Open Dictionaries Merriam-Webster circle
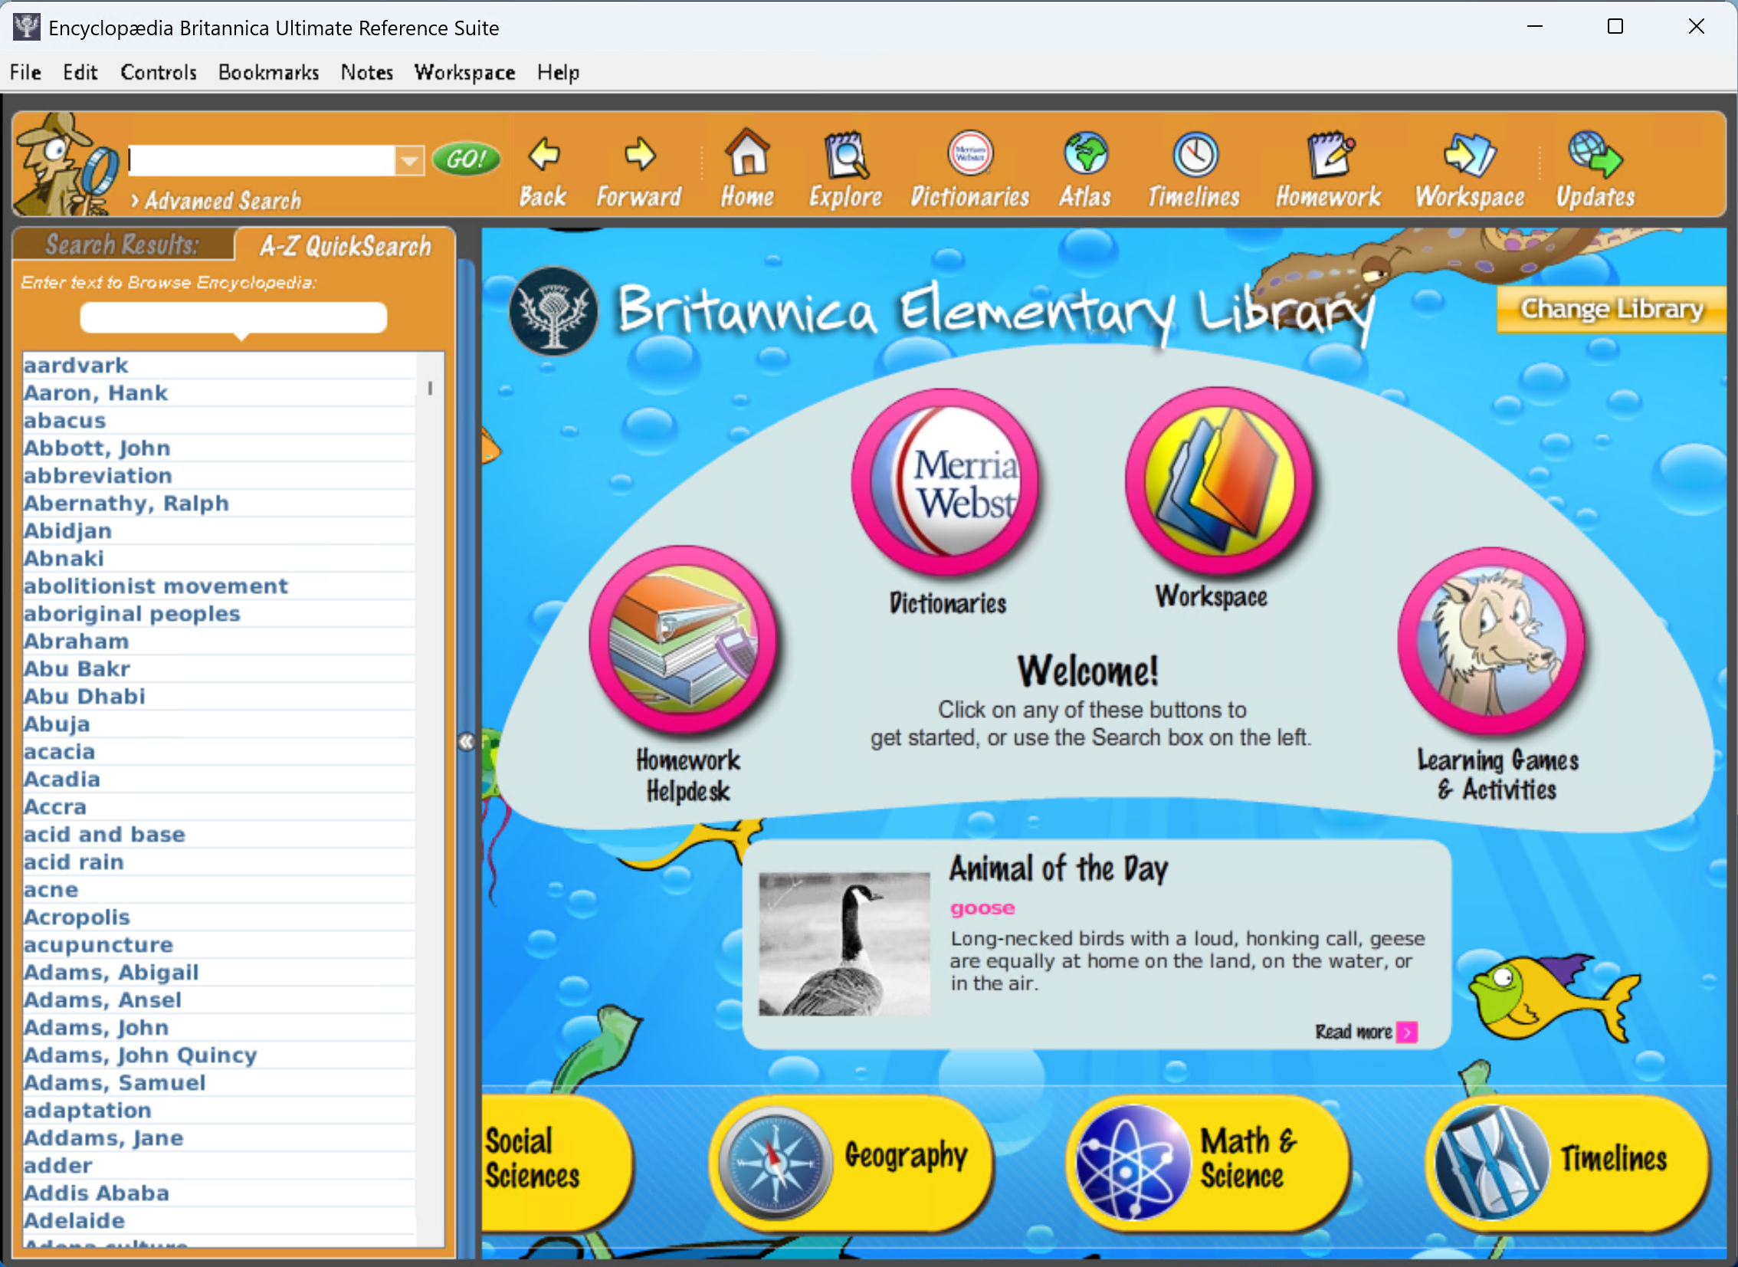Screen dimensions: 1738x1267 click(946, 481)
